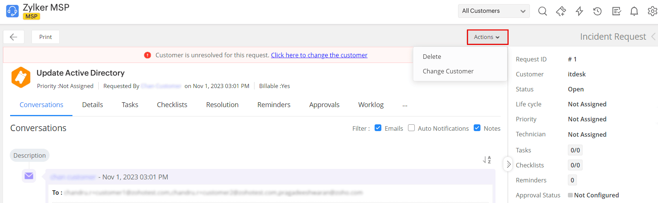
Task: Expand the Actions dropdown menu
Action: [x=487, y=37]
